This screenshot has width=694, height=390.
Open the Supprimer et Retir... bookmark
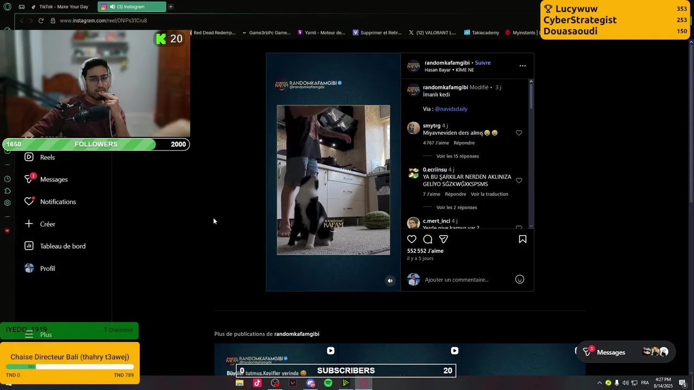click(x=377, y=32)
